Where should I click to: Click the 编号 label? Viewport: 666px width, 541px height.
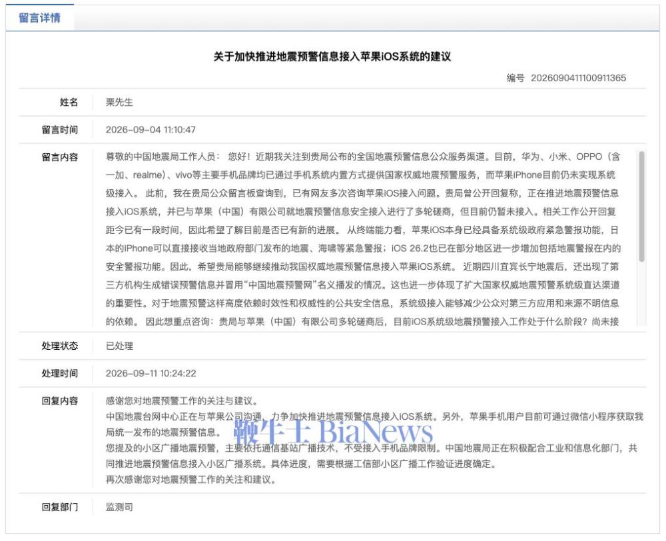click(x=515, y=78)
